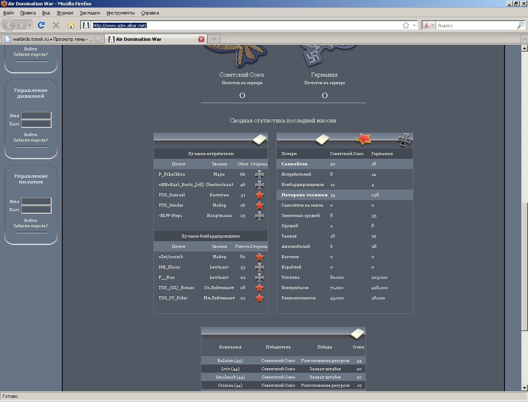This screenshot has width=528, height=402.
Task: Click the stop loading X button
Action: tap(56, 25)
